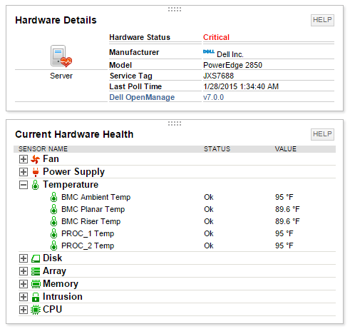Viewport: 350px width, 329px height.
Task: Click the Memory chip icon
Action: pyautogui.click(x=36, y=284)
